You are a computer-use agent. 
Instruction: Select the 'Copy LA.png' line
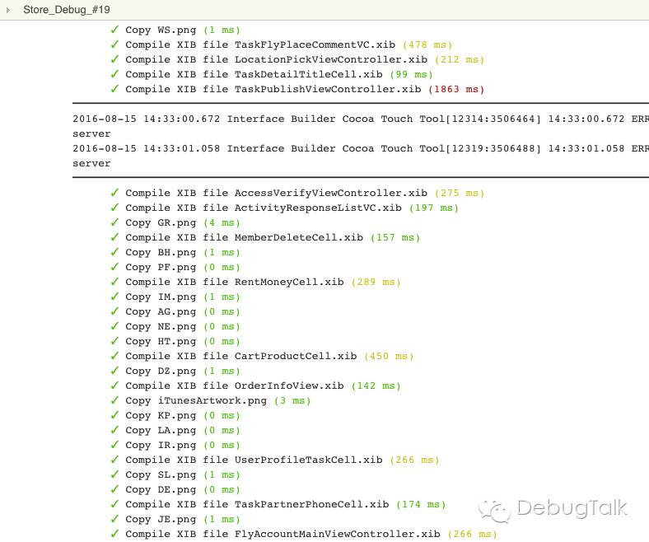pyautogui.click(x=175, y=431)
